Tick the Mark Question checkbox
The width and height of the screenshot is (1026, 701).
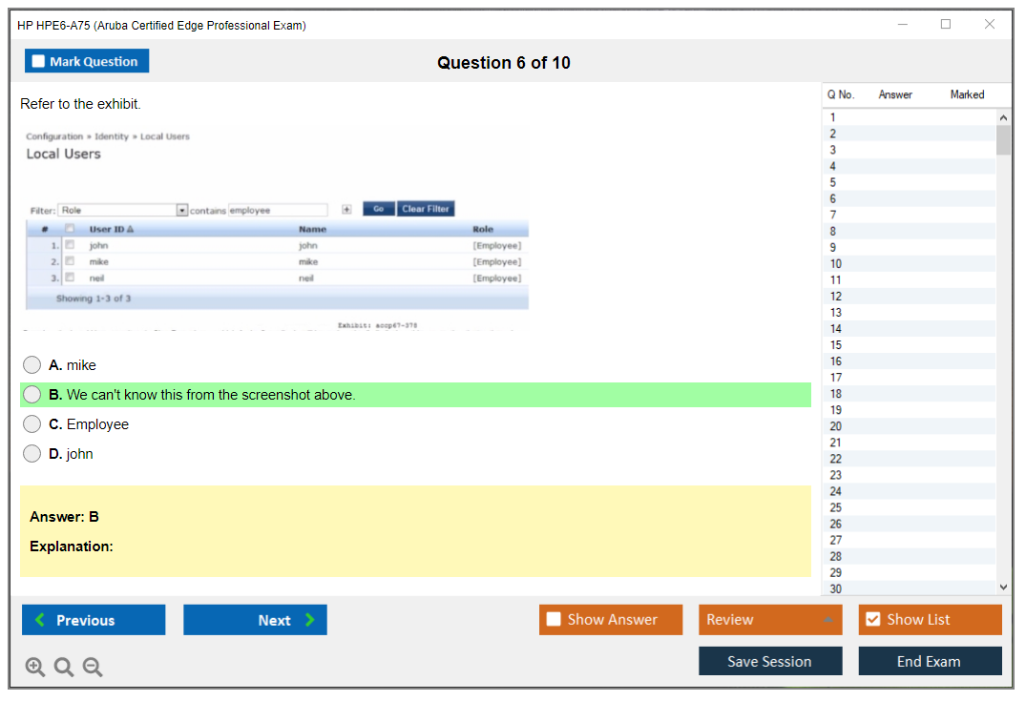(38, 61)
